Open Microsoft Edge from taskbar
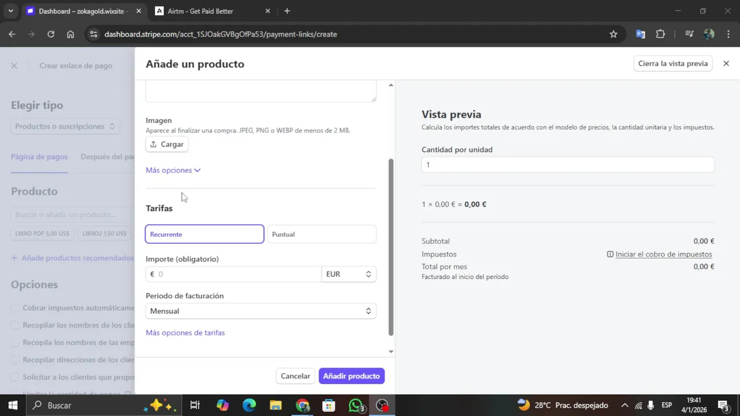 pos(249,406)
